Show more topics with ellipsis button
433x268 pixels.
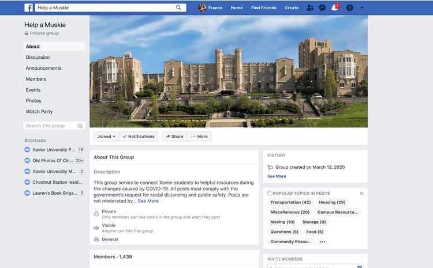(x=322, y=242)
